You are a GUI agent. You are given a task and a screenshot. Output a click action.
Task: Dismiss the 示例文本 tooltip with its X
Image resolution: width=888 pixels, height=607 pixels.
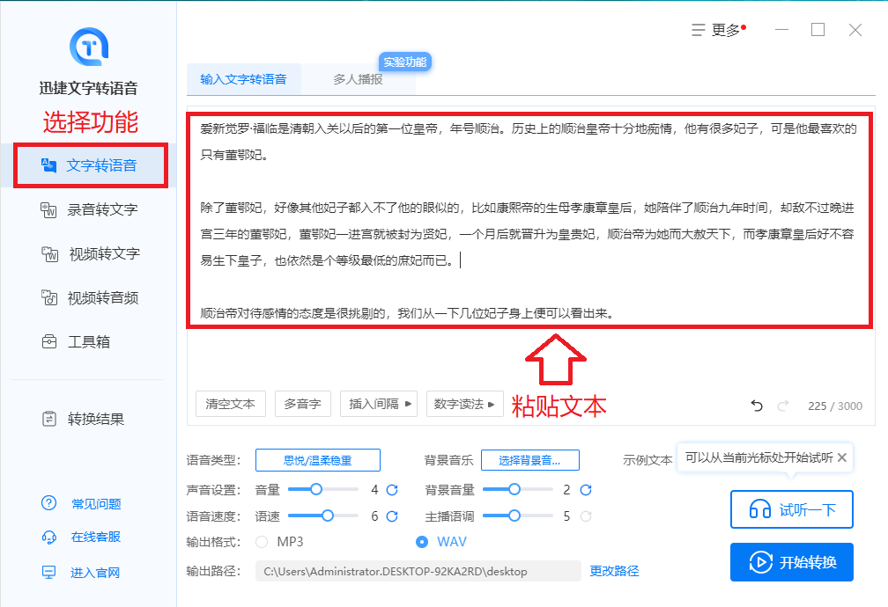(844, 458)
